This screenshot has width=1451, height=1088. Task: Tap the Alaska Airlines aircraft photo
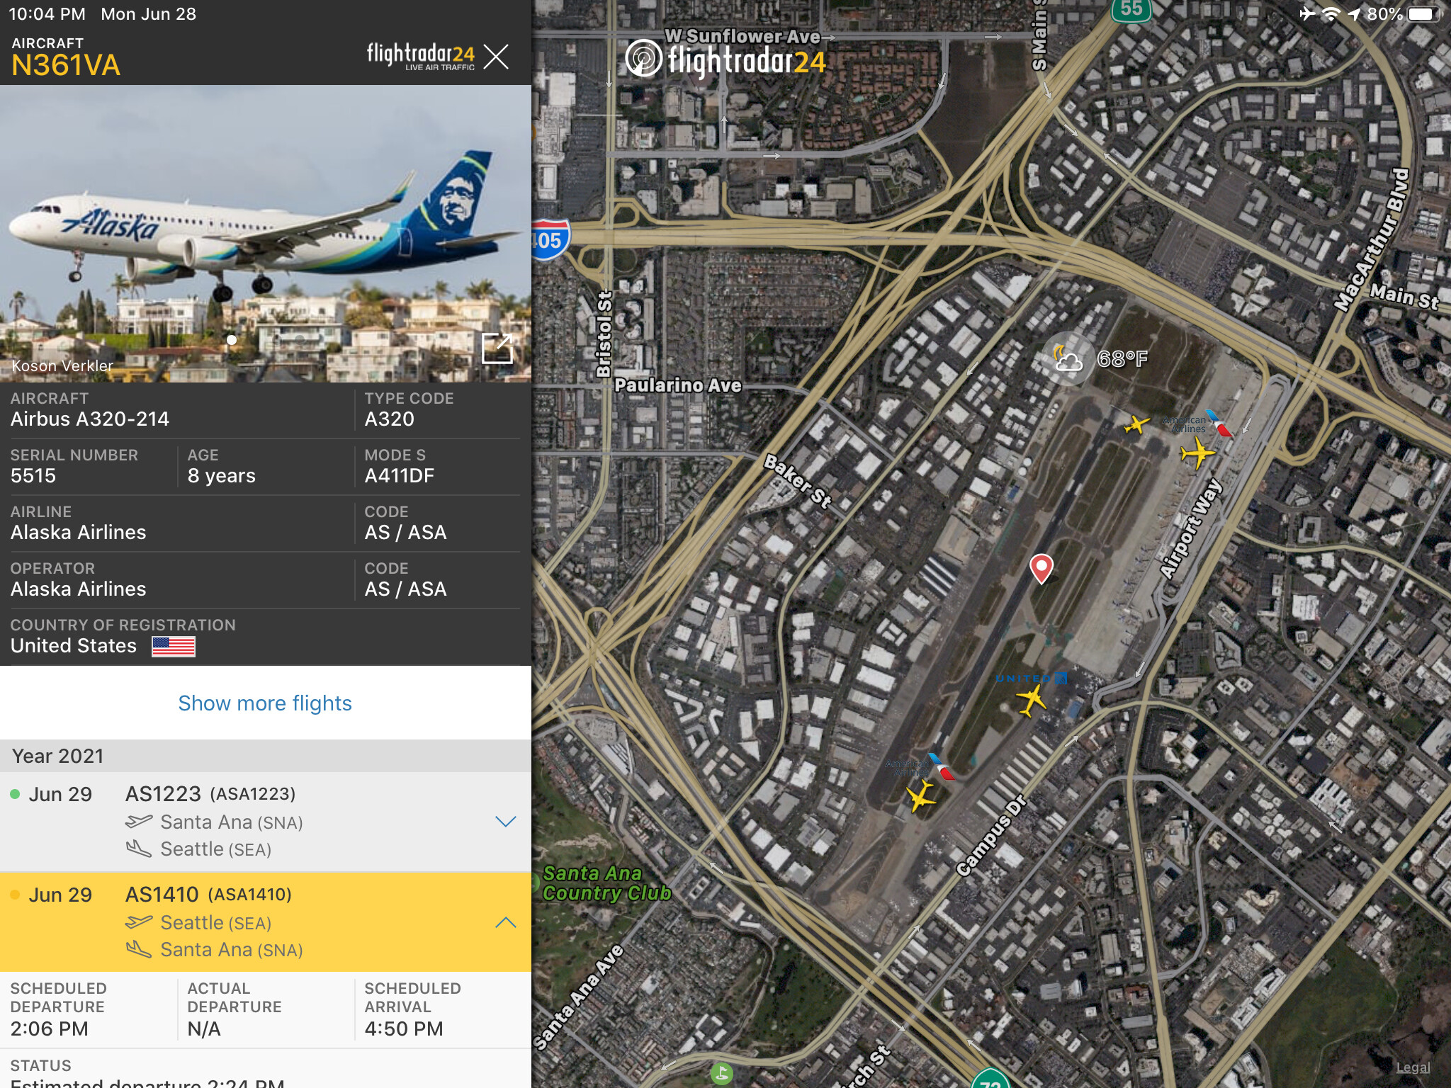click(x=266, y=234)
